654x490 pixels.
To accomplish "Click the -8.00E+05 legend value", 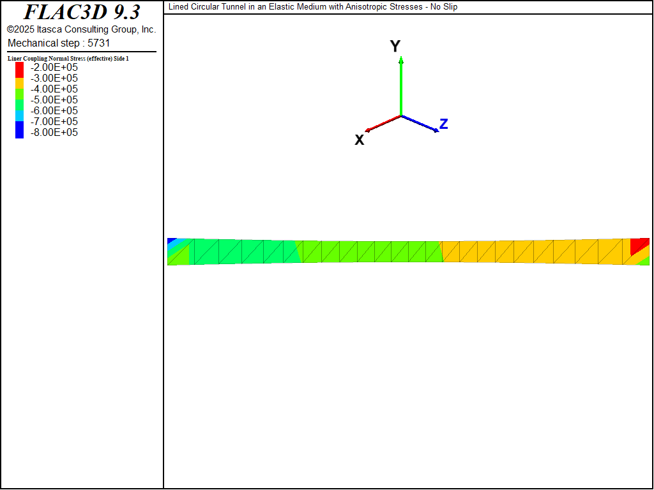I will (54, 133).
